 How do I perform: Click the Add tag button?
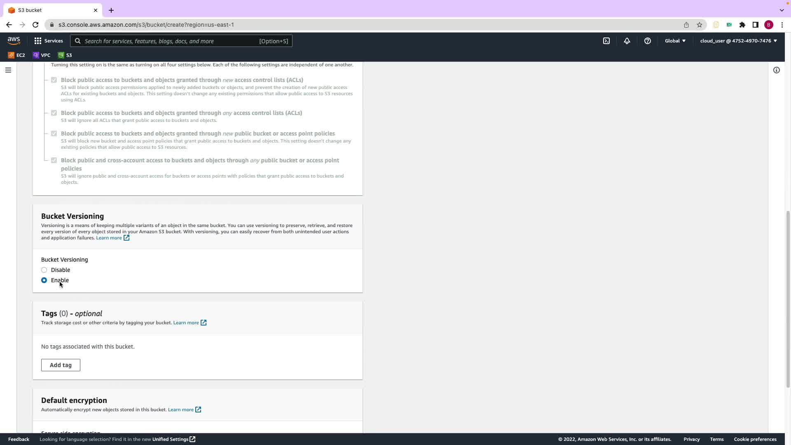[x=61, y=365]
